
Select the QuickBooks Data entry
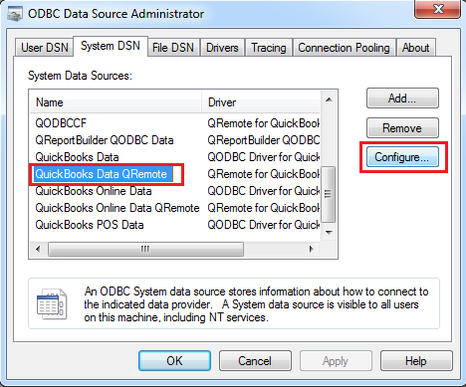tap(77, 157)
